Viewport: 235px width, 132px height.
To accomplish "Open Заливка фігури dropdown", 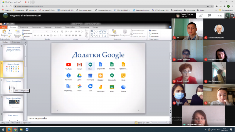I will (138, 31).
